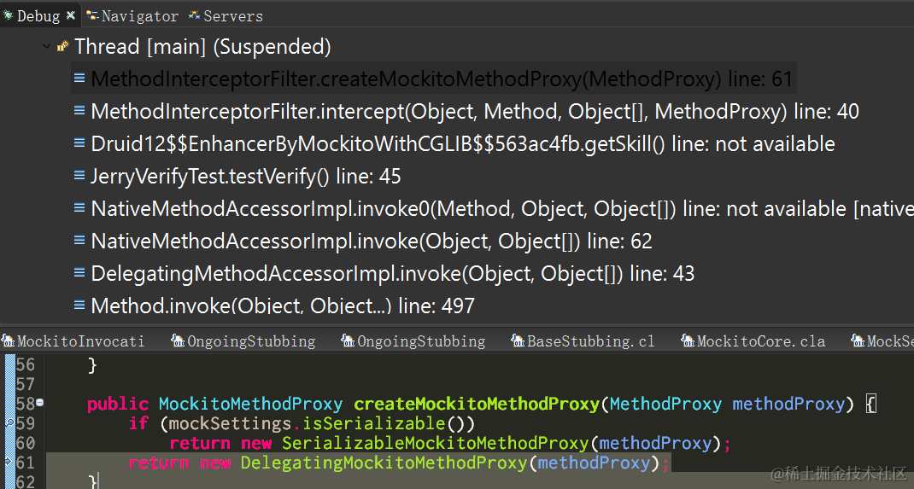Click stack frame icon beside NativeMethodAccessorImpl.invoke0
Image resolution: width=914 pixels, height=489 pixels.
click(79, 208)
